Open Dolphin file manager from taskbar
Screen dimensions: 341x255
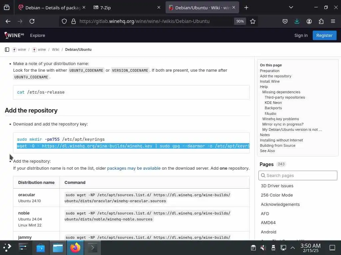(58, 247)
